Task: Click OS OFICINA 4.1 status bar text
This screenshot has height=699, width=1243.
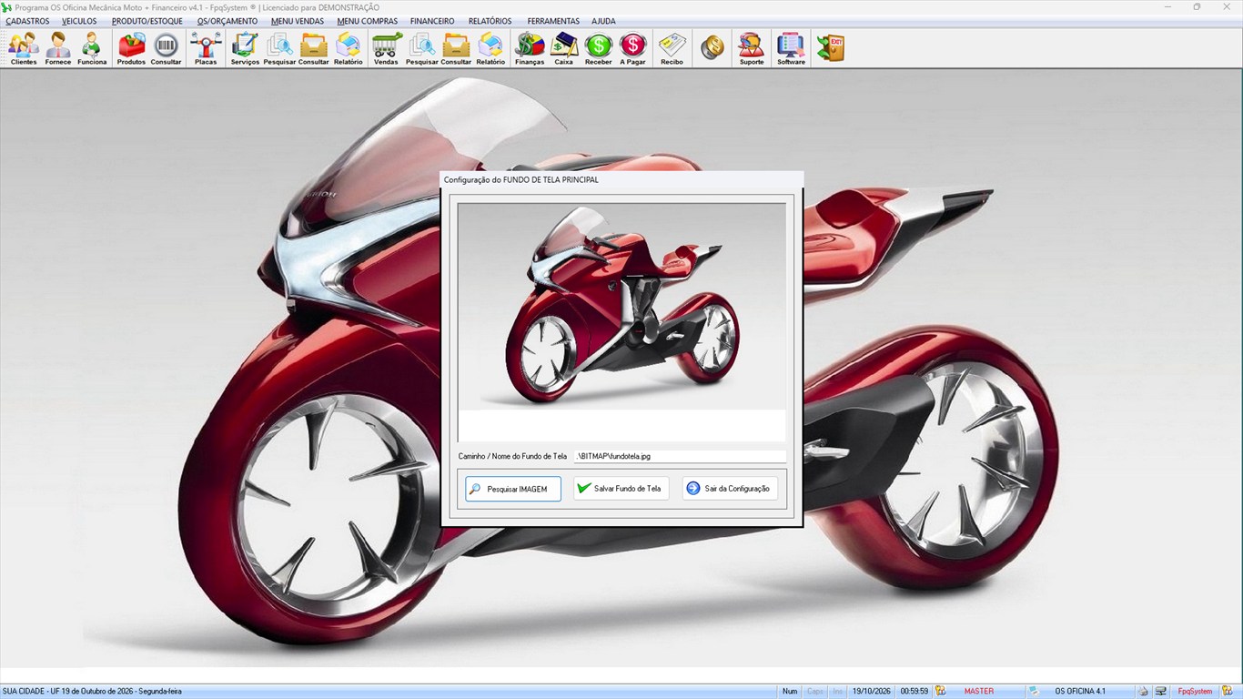Action: pyautogui.click(x=1080, y=692)
